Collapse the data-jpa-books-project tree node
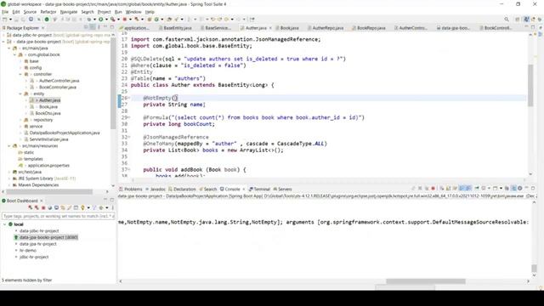The height and width of the screenshot is (306, 544). [3, 42]
